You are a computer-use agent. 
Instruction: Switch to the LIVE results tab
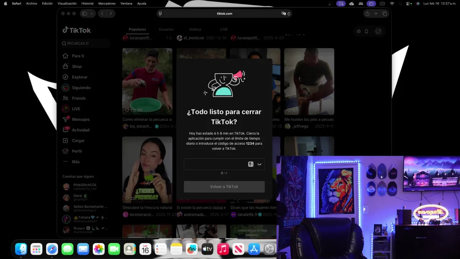tap(224, 29)
